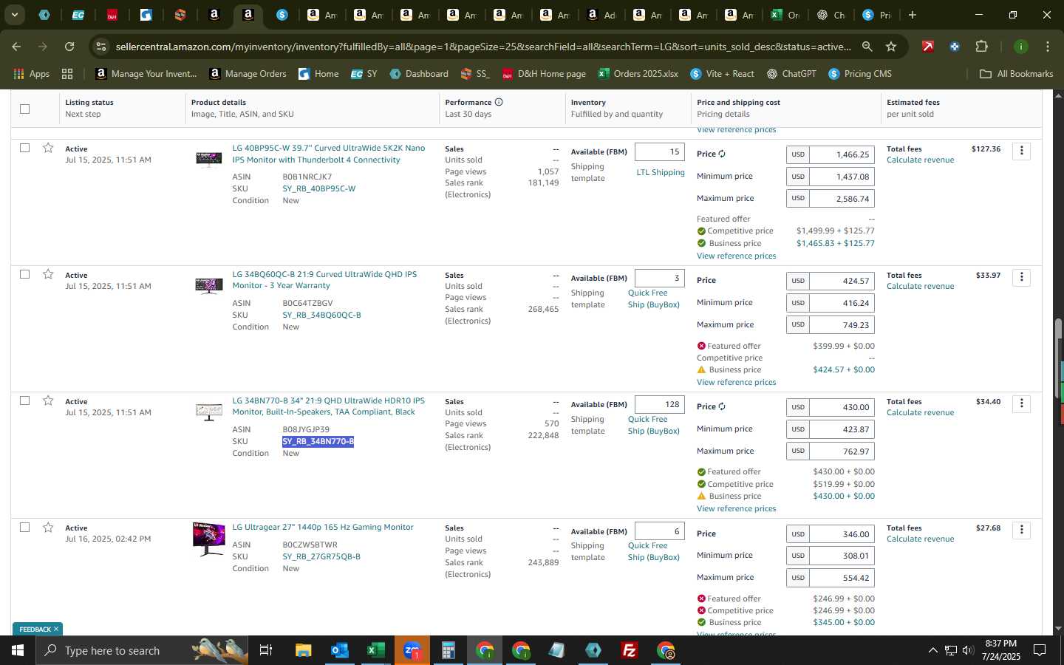
Task: Open the Dashboard bookmark
Action: (x=419, y=74)
